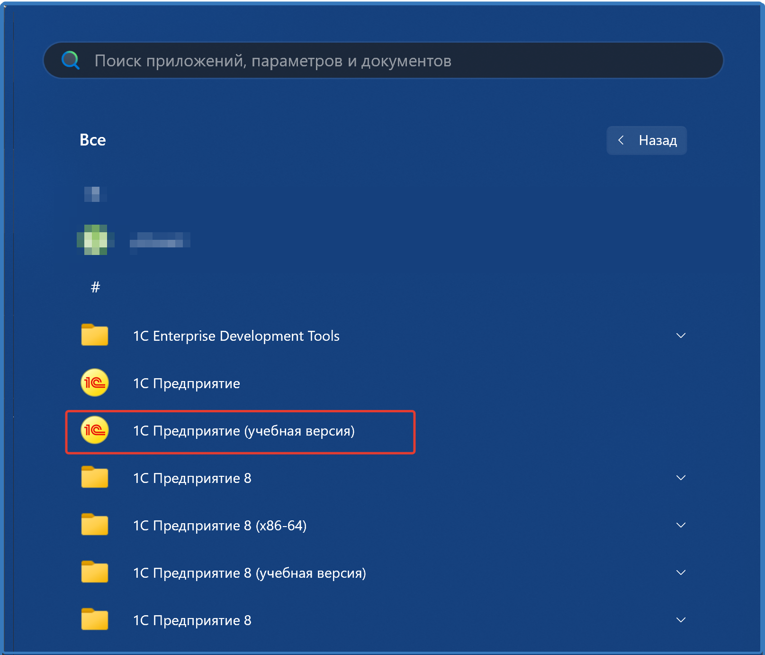Open the 1C Enterprise Development Tools label
The height and width of the screenshot is (655, 765).
(236, 336)
